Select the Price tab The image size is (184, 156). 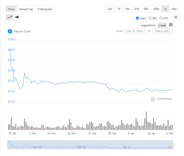coord(11,9)
